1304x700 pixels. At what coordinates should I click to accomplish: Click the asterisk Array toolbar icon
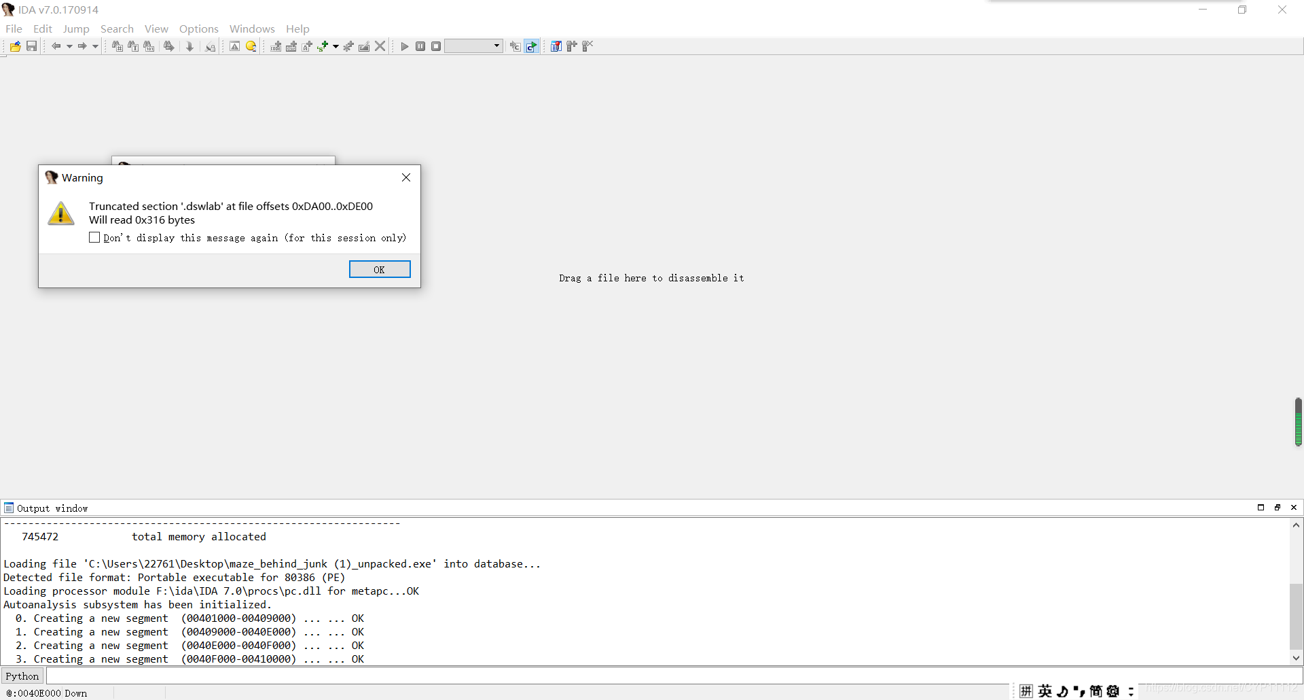coord(348,46)
